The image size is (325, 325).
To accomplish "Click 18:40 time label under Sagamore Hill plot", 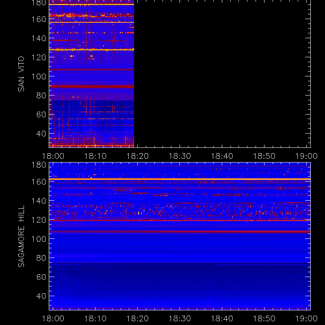I will tap(222, 318).
